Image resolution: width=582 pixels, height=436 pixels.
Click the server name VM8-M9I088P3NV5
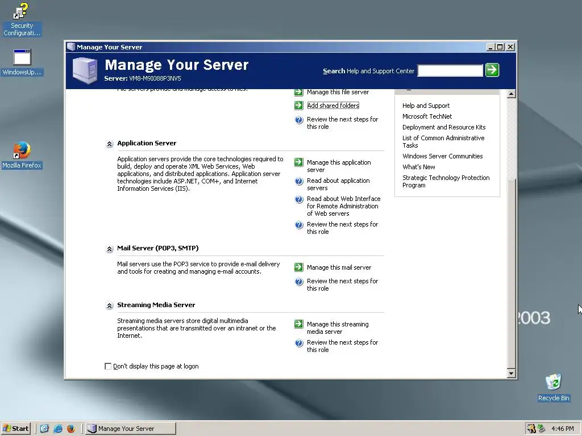click(155, 78)
